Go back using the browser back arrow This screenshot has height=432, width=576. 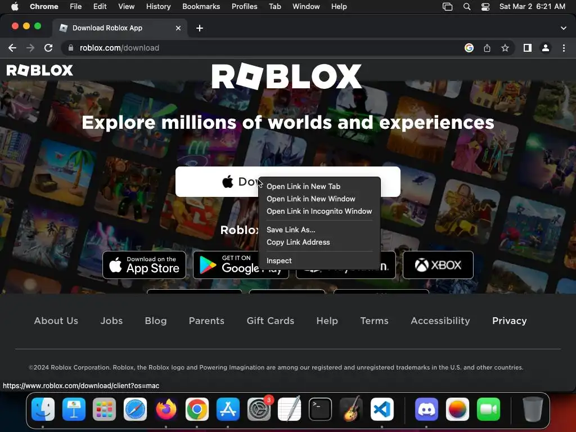pos(12,48)
